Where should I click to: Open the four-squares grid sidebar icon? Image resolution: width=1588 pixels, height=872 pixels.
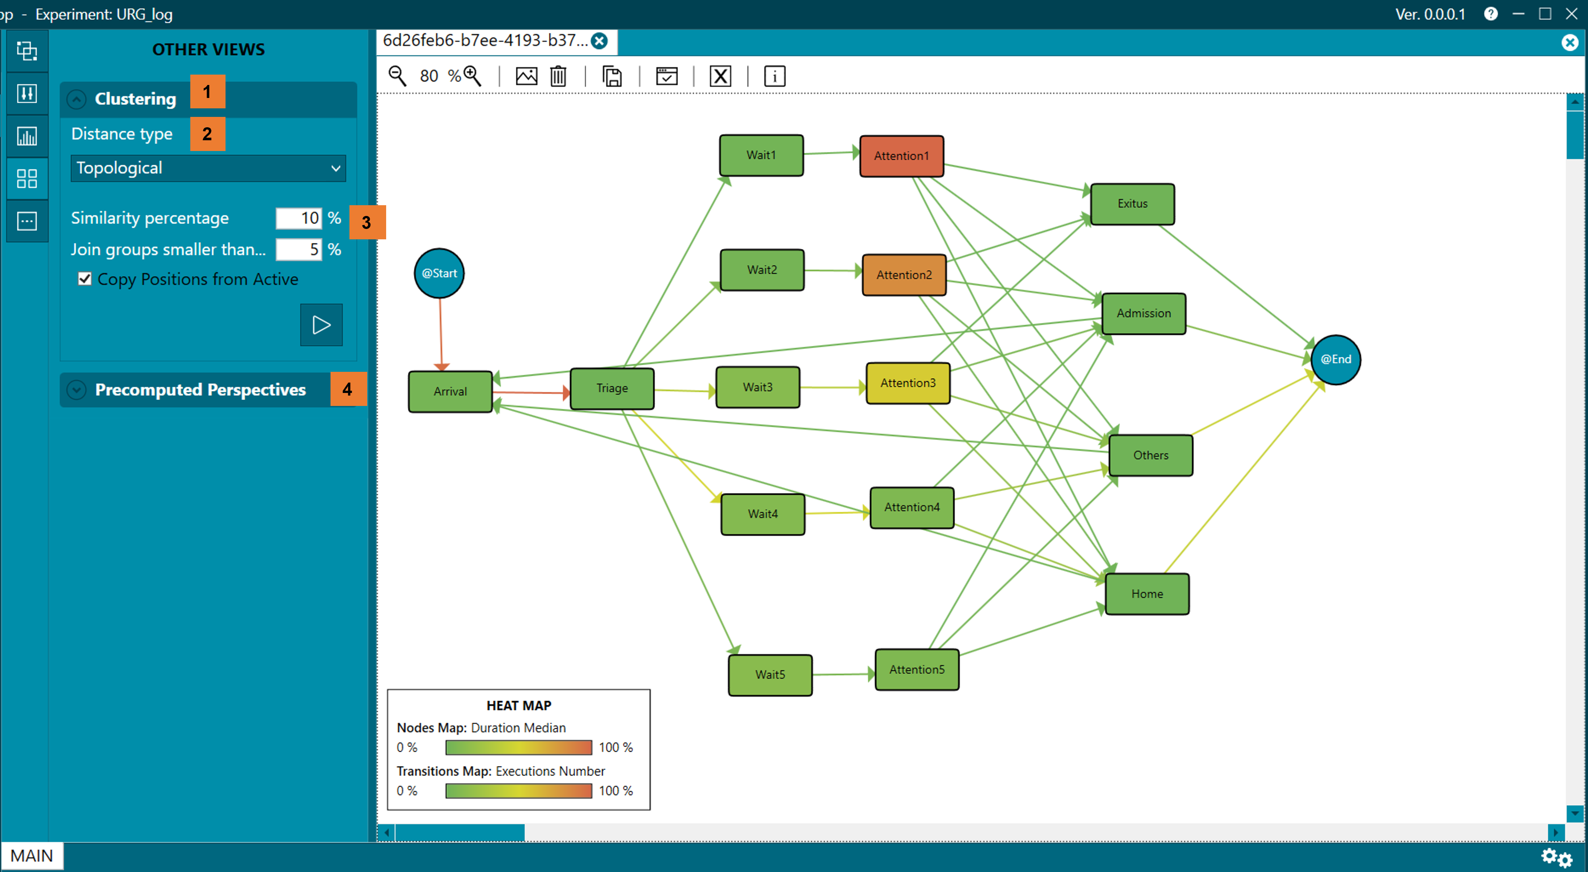[x=26, y=178]
